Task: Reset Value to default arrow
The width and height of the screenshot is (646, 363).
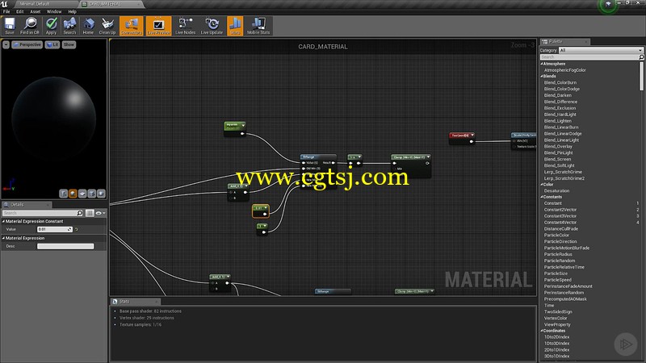Action: coord(77,229)
